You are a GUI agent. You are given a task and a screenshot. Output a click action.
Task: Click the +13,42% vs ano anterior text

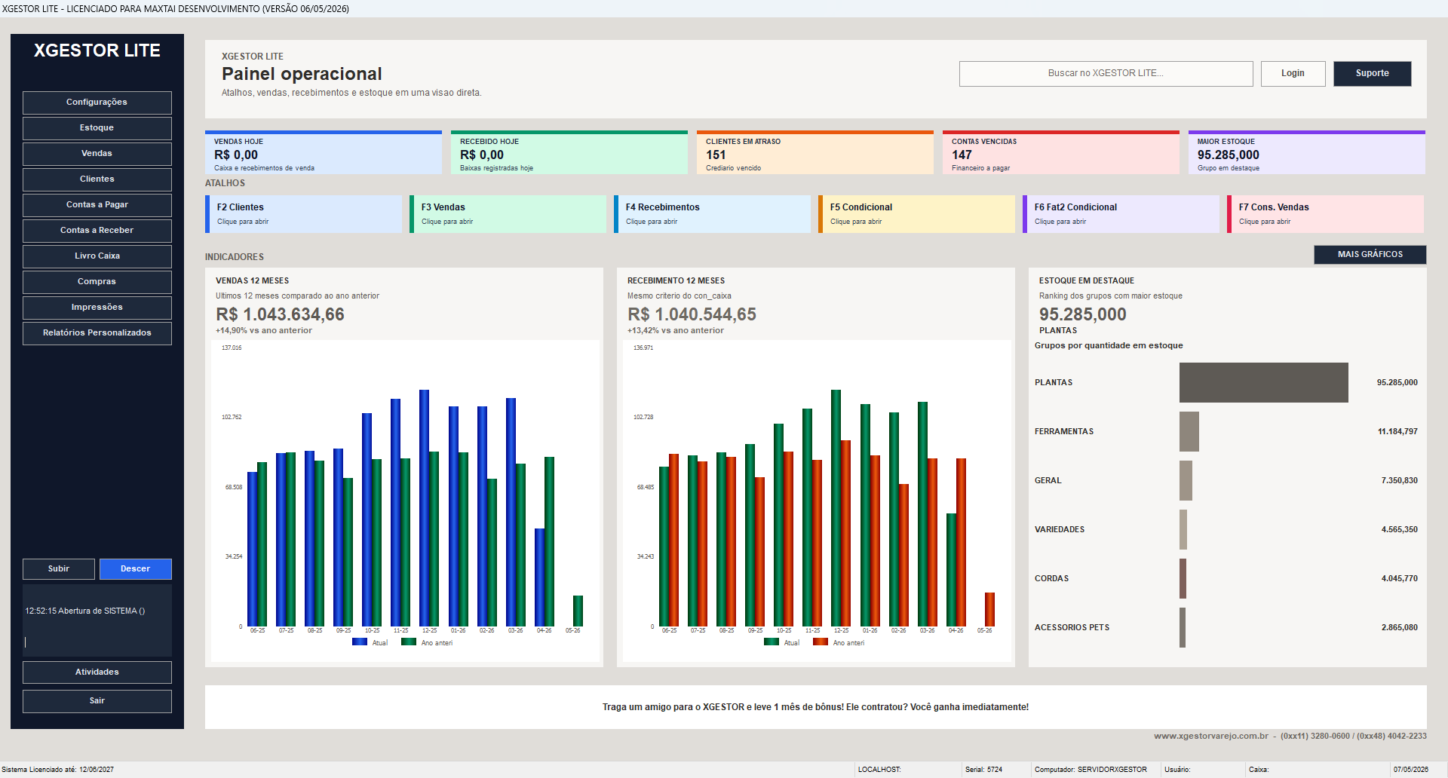pyautogui.click(x=676, y=331)
